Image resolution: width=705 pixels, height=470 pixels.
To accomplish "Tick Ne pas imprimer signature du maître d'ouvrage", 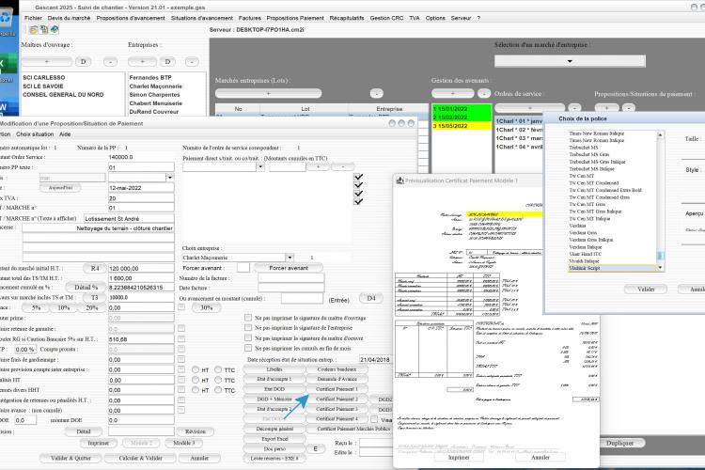I will point(248,318).
